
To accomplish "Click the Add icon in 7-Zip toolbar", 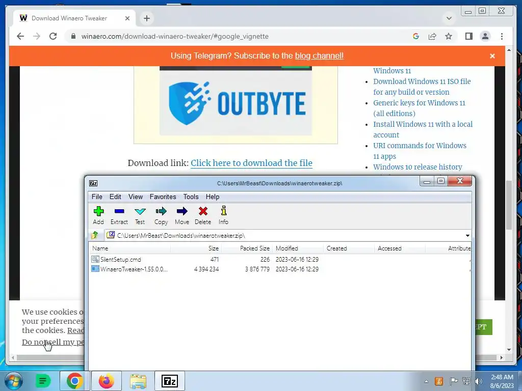I will pos(98,211).
